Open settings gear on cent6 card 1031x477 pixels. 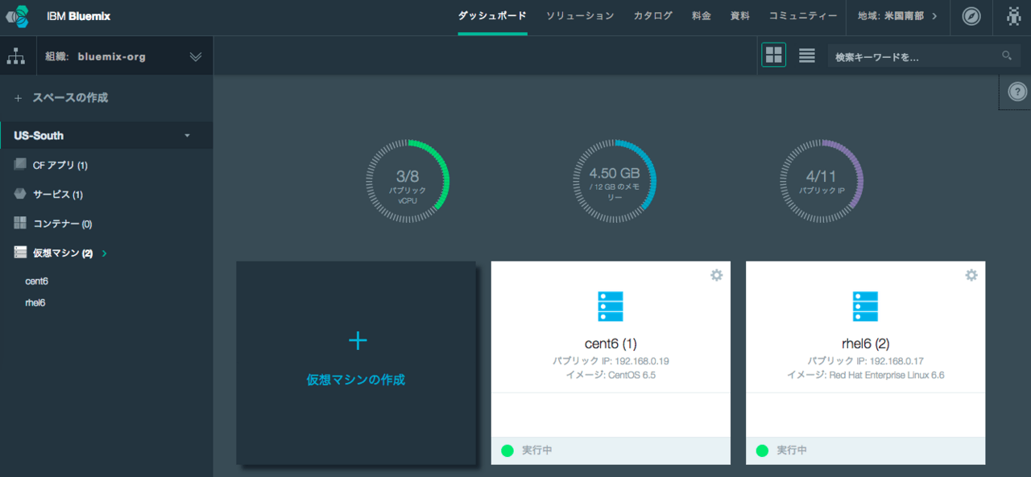716,275
